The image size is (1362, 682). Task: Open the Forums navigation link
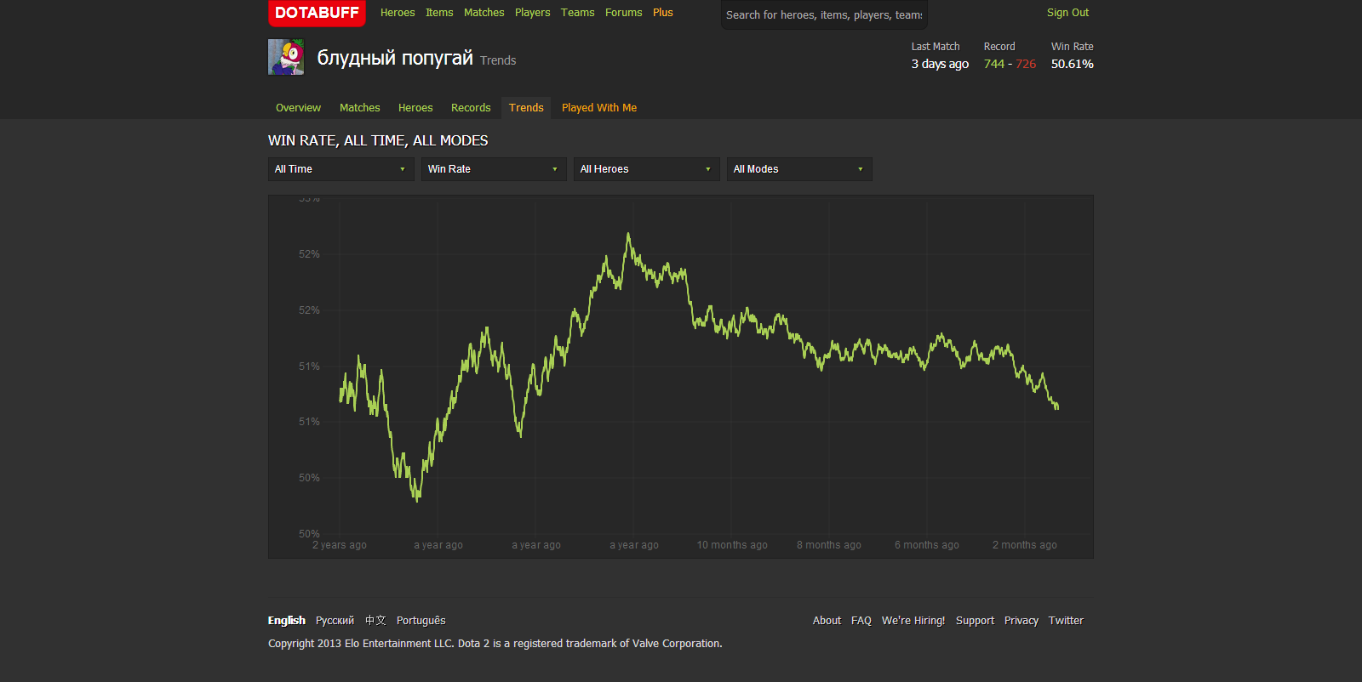(624, 13)
